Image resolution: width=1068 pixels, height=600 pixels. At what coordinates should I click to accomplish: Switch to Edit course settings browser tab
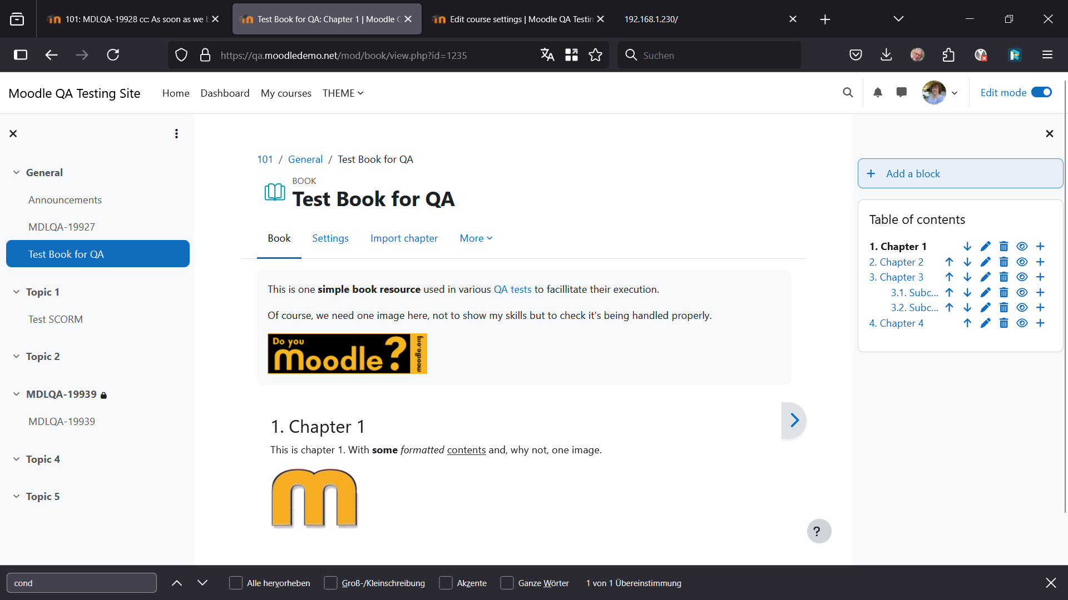[x=517, y=19]
